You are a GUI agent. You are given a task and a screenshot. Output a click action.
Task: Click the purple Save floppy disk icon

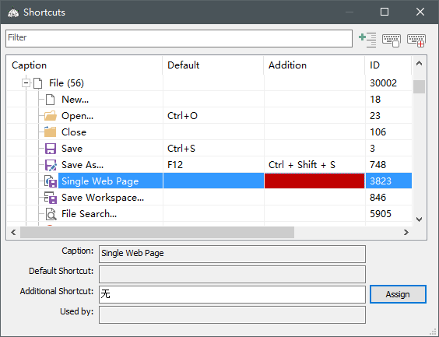coord(51,149)
